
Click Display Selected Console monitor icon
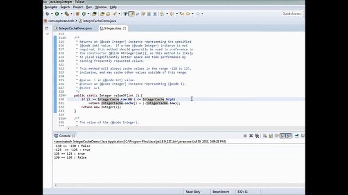coord(303,136)
